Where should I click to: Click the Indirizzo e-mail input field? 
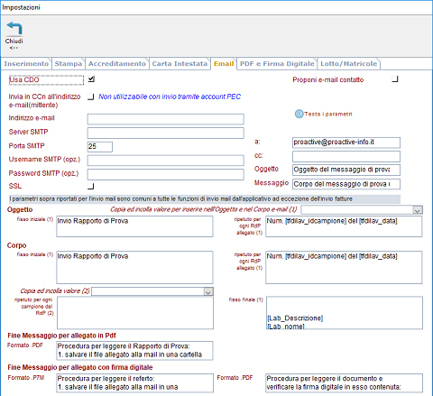tap(165, 119)
